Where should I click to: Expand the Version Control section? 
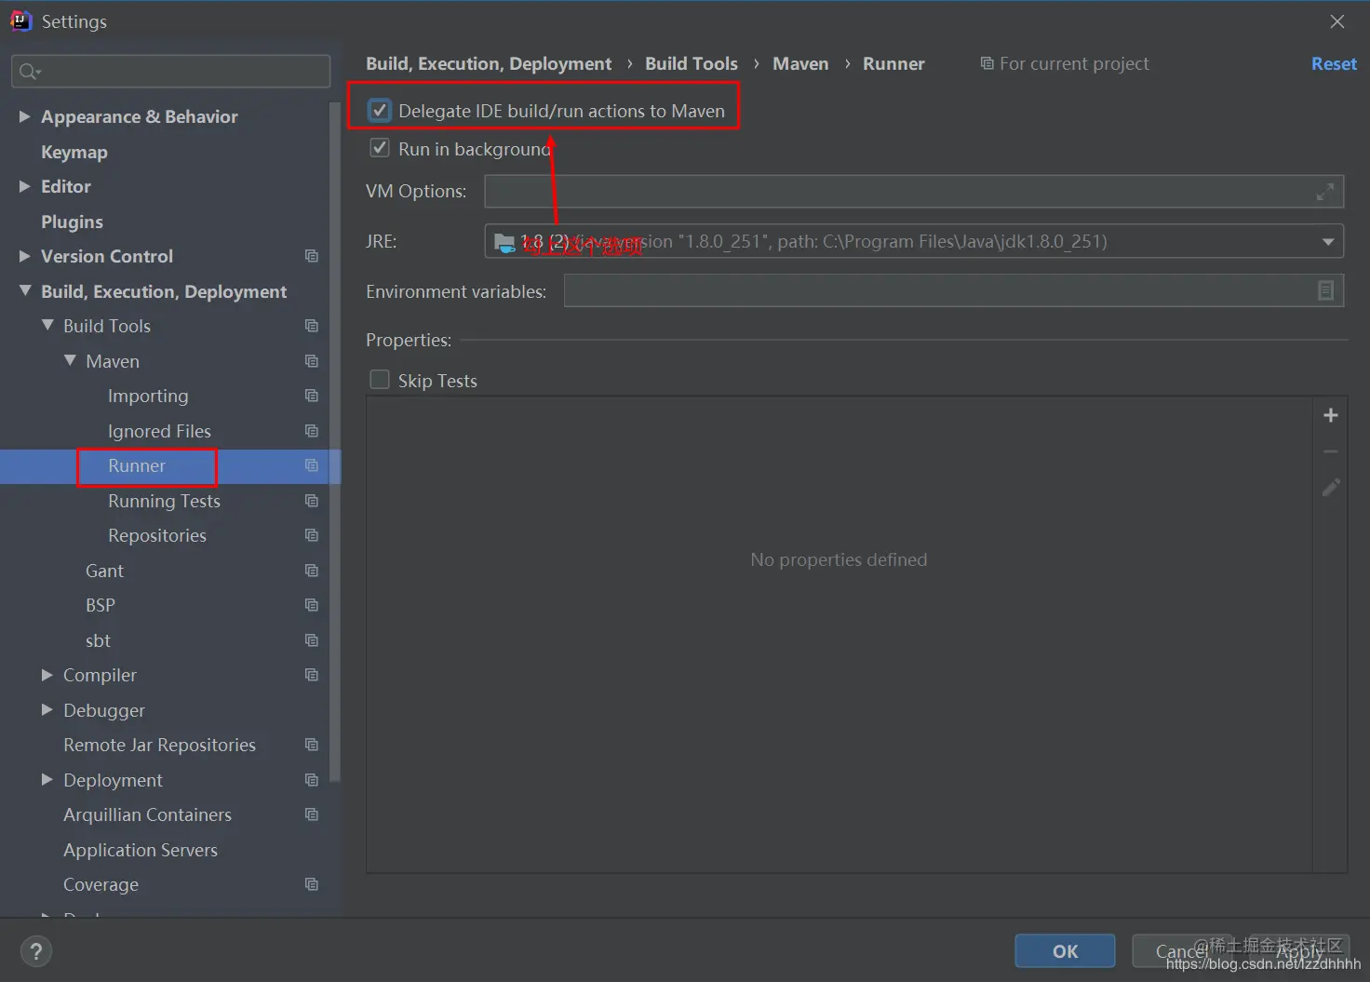pyautogui.click(x=25, y=256)
